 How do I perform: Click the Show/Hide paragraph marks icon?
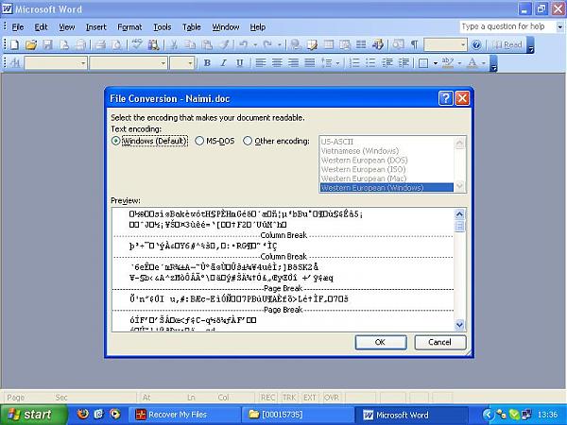pyautogui.click(x=415, y=44)
